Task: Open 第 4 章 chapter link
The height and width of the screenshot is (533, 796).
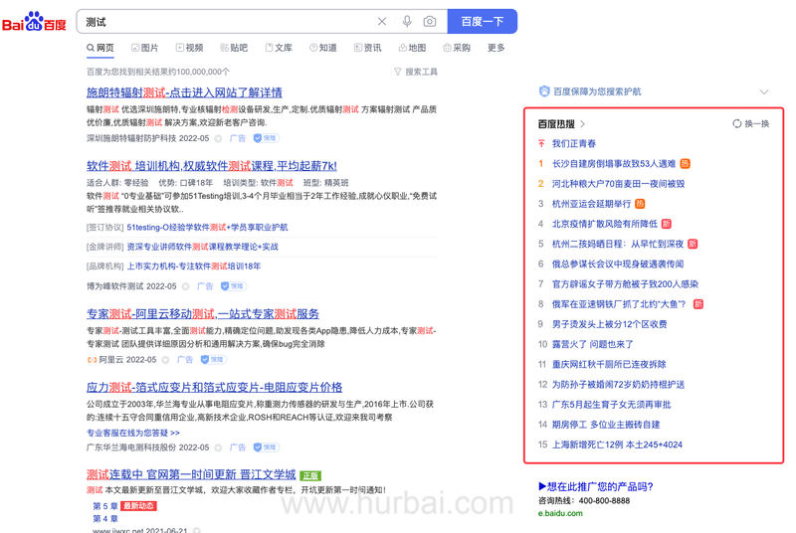Action: (x=105, y=519)
